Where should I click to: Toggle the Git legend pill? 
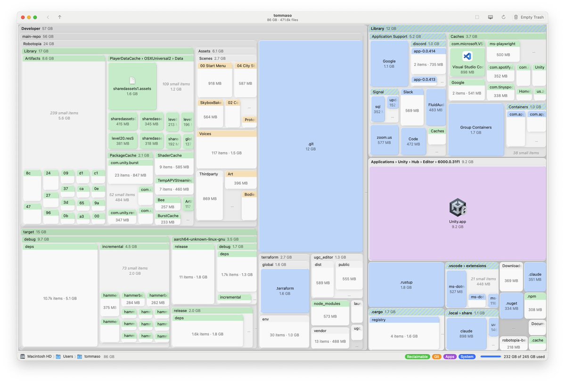[436, 357]
